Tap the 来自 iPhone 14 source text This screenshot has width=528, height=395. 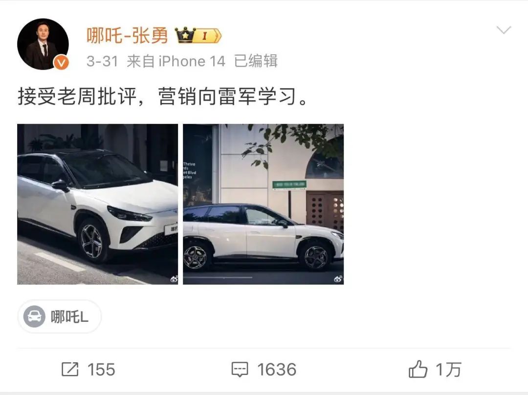click(x=176, y=61)
